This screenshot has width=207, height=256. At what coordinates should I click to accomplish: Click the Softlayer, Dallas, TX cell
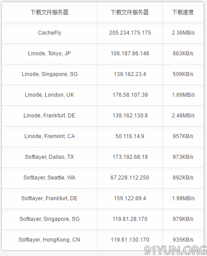point(50,157)
